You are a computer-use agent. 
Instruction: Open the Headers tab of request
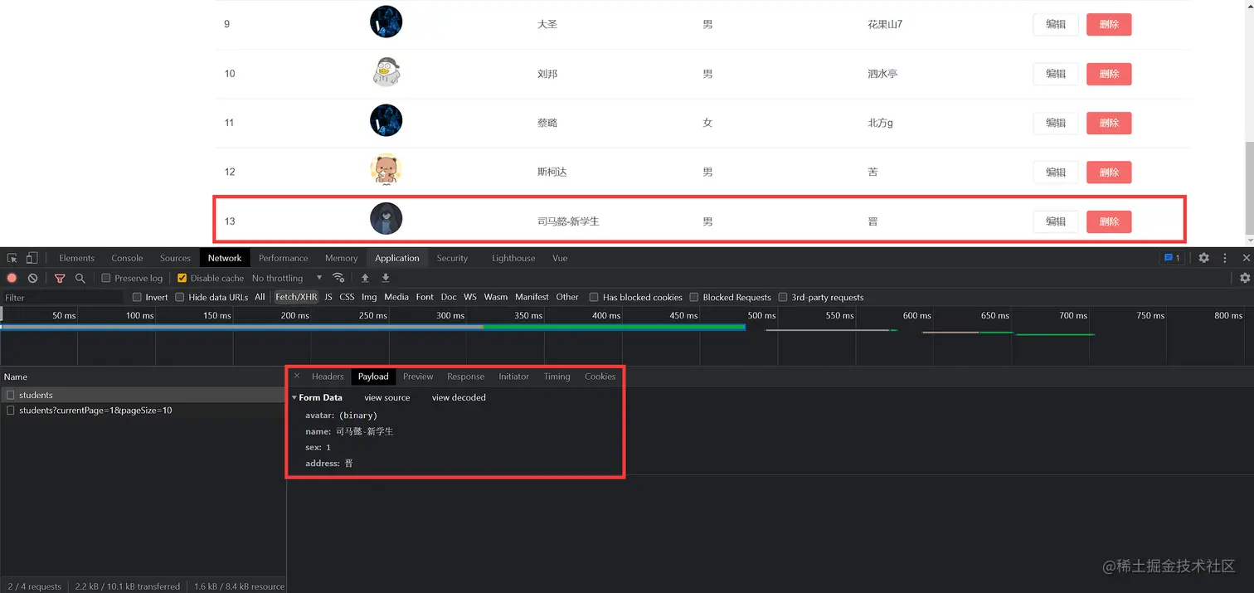point(328,377)
